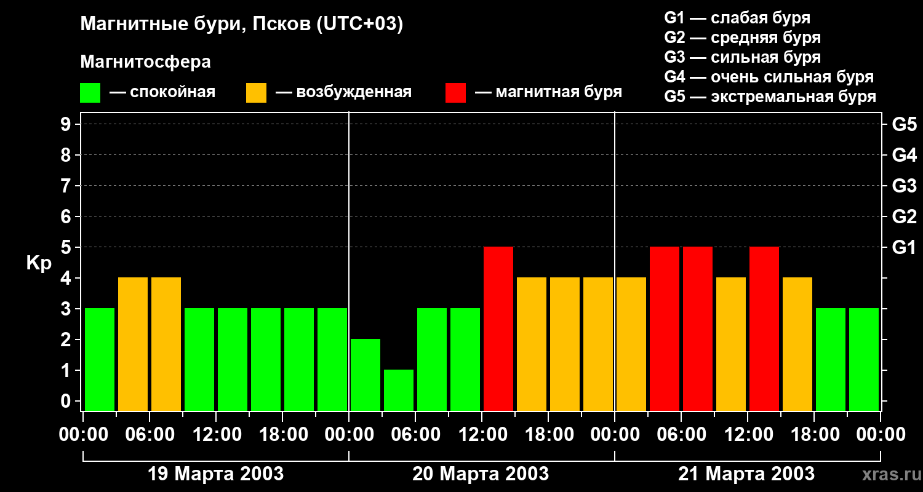This screenshot has width=923, height=492.
Task: Click the first green bar on 19 Марта
Action: (x=100, y=359)
